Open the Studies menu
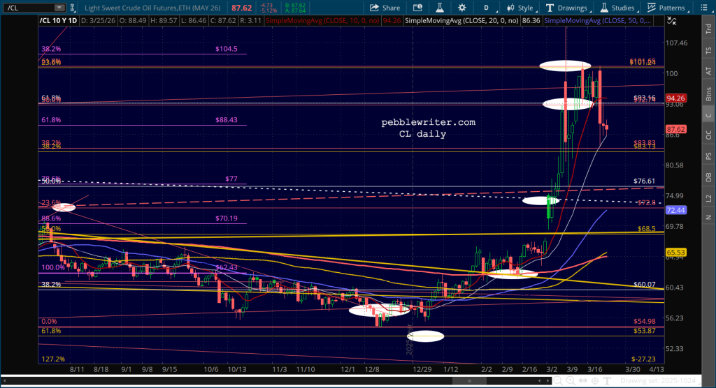Screen dimensions: 716x388 coord(618,8)
